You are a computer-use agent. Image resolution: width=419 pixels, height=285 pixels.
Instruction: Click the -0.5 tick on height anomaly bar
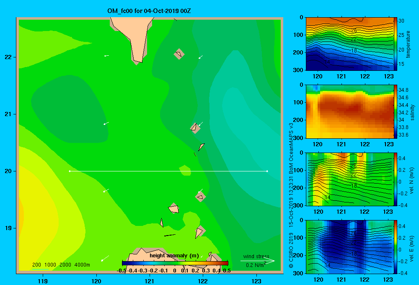[122, 271]
